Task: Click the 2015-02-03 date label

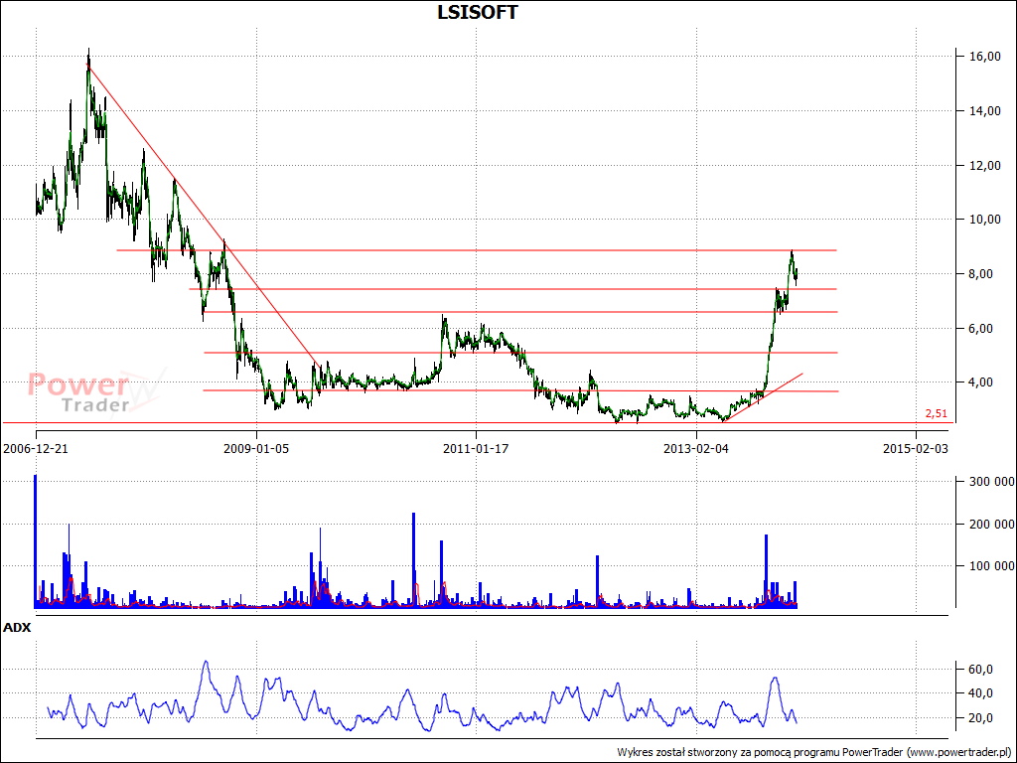Action: pyautogui.click(x=915, y=448)
